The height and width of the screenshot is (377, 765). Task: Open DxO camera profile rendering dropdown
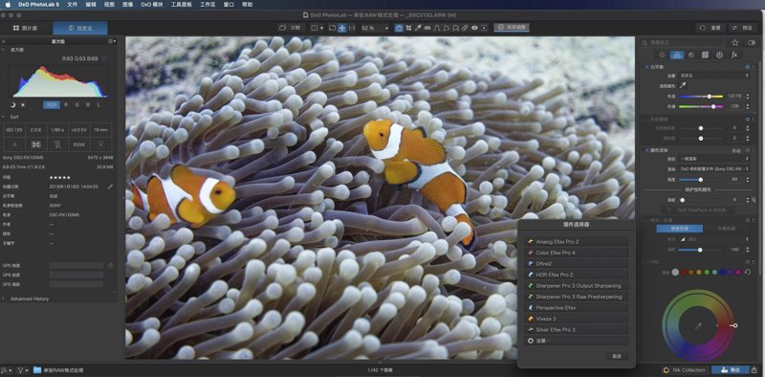[714, 169]
